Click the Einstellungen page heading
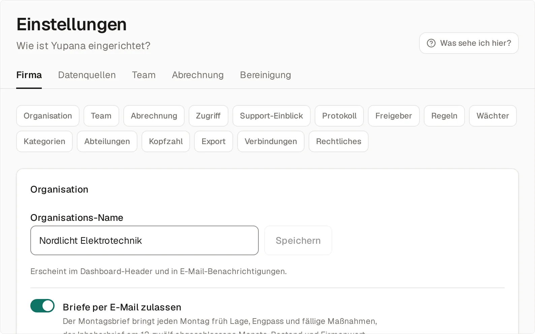This screenshot has height=334, width=535. 71,24
